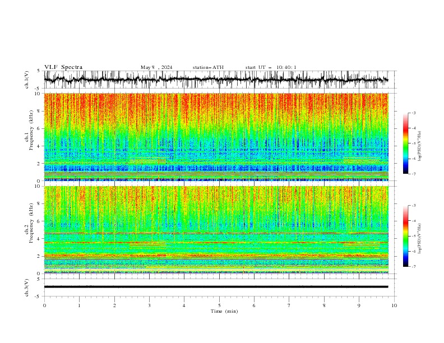Click the "5" volt tick of ch.1(V) axis
The image size is (444, 343).
39,71
